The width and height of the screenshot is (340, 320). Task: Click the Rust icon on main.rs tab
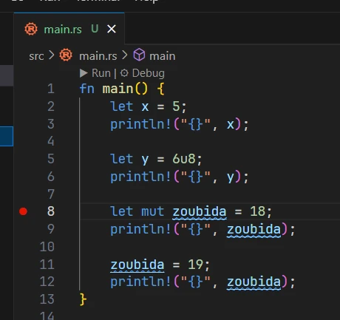point(31,29)
